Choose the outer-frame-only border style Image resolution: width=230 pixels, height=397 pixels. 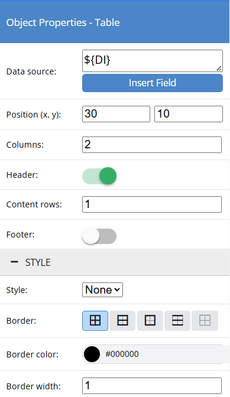click(x=150, y=321)
